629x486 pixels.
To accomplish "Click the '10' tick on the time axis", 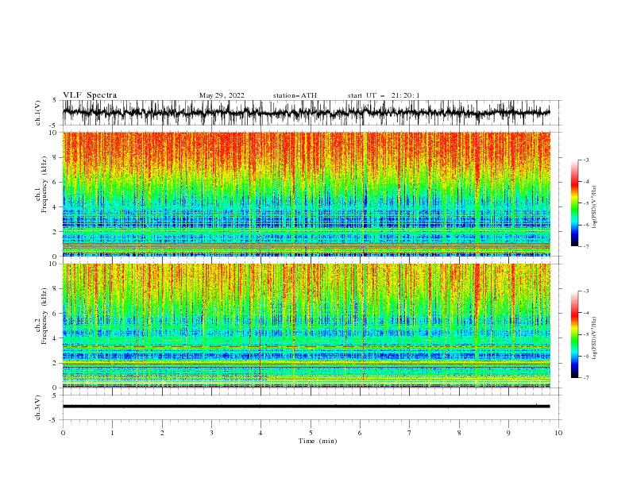I will (558, 433).
